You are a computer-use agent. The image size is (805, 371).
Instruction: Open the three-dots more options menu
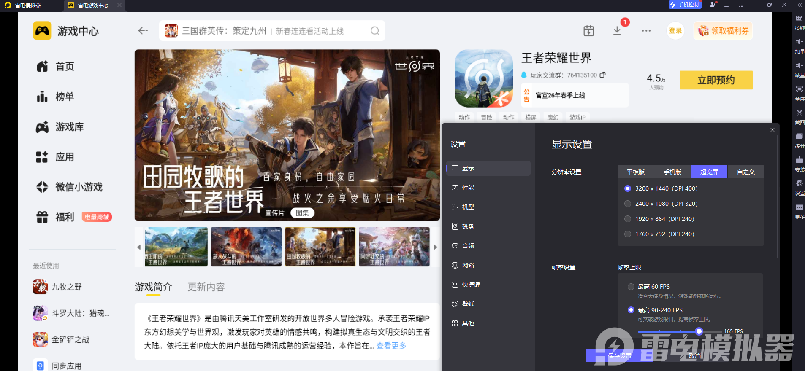point(646,31)
